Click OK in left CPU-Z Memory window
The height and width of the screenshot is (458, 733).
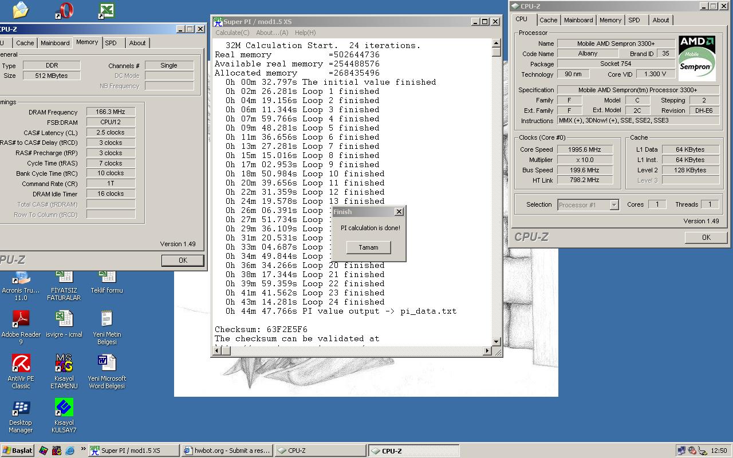click(183, 260)
